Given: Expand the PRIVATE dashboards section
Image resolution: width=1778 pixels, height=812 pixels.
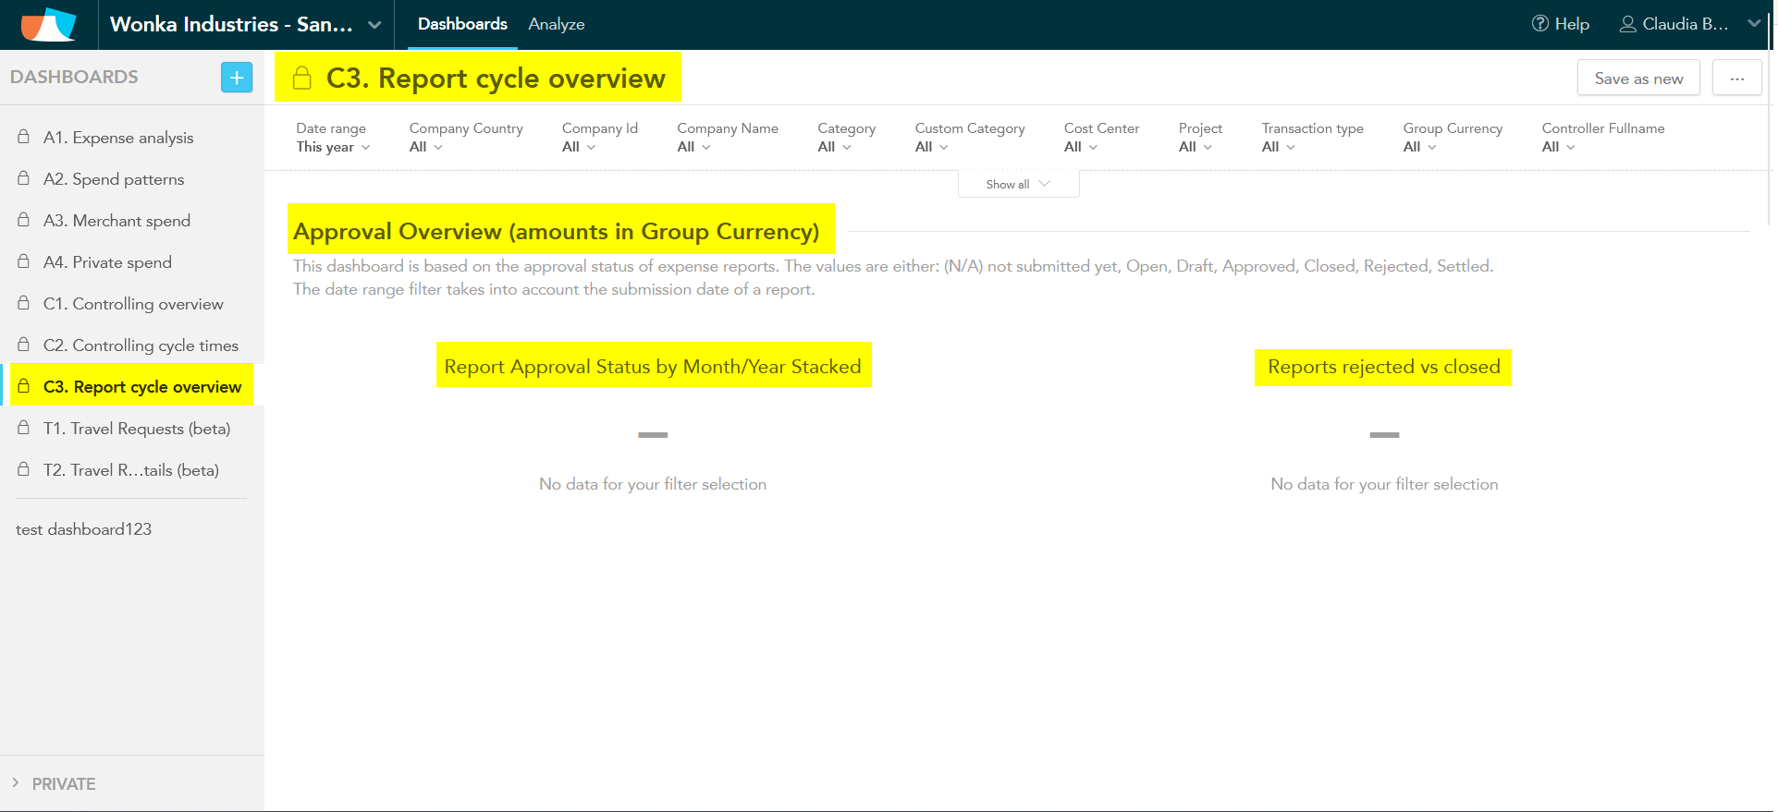Looking at the screenshot, I should coord(16,783).
